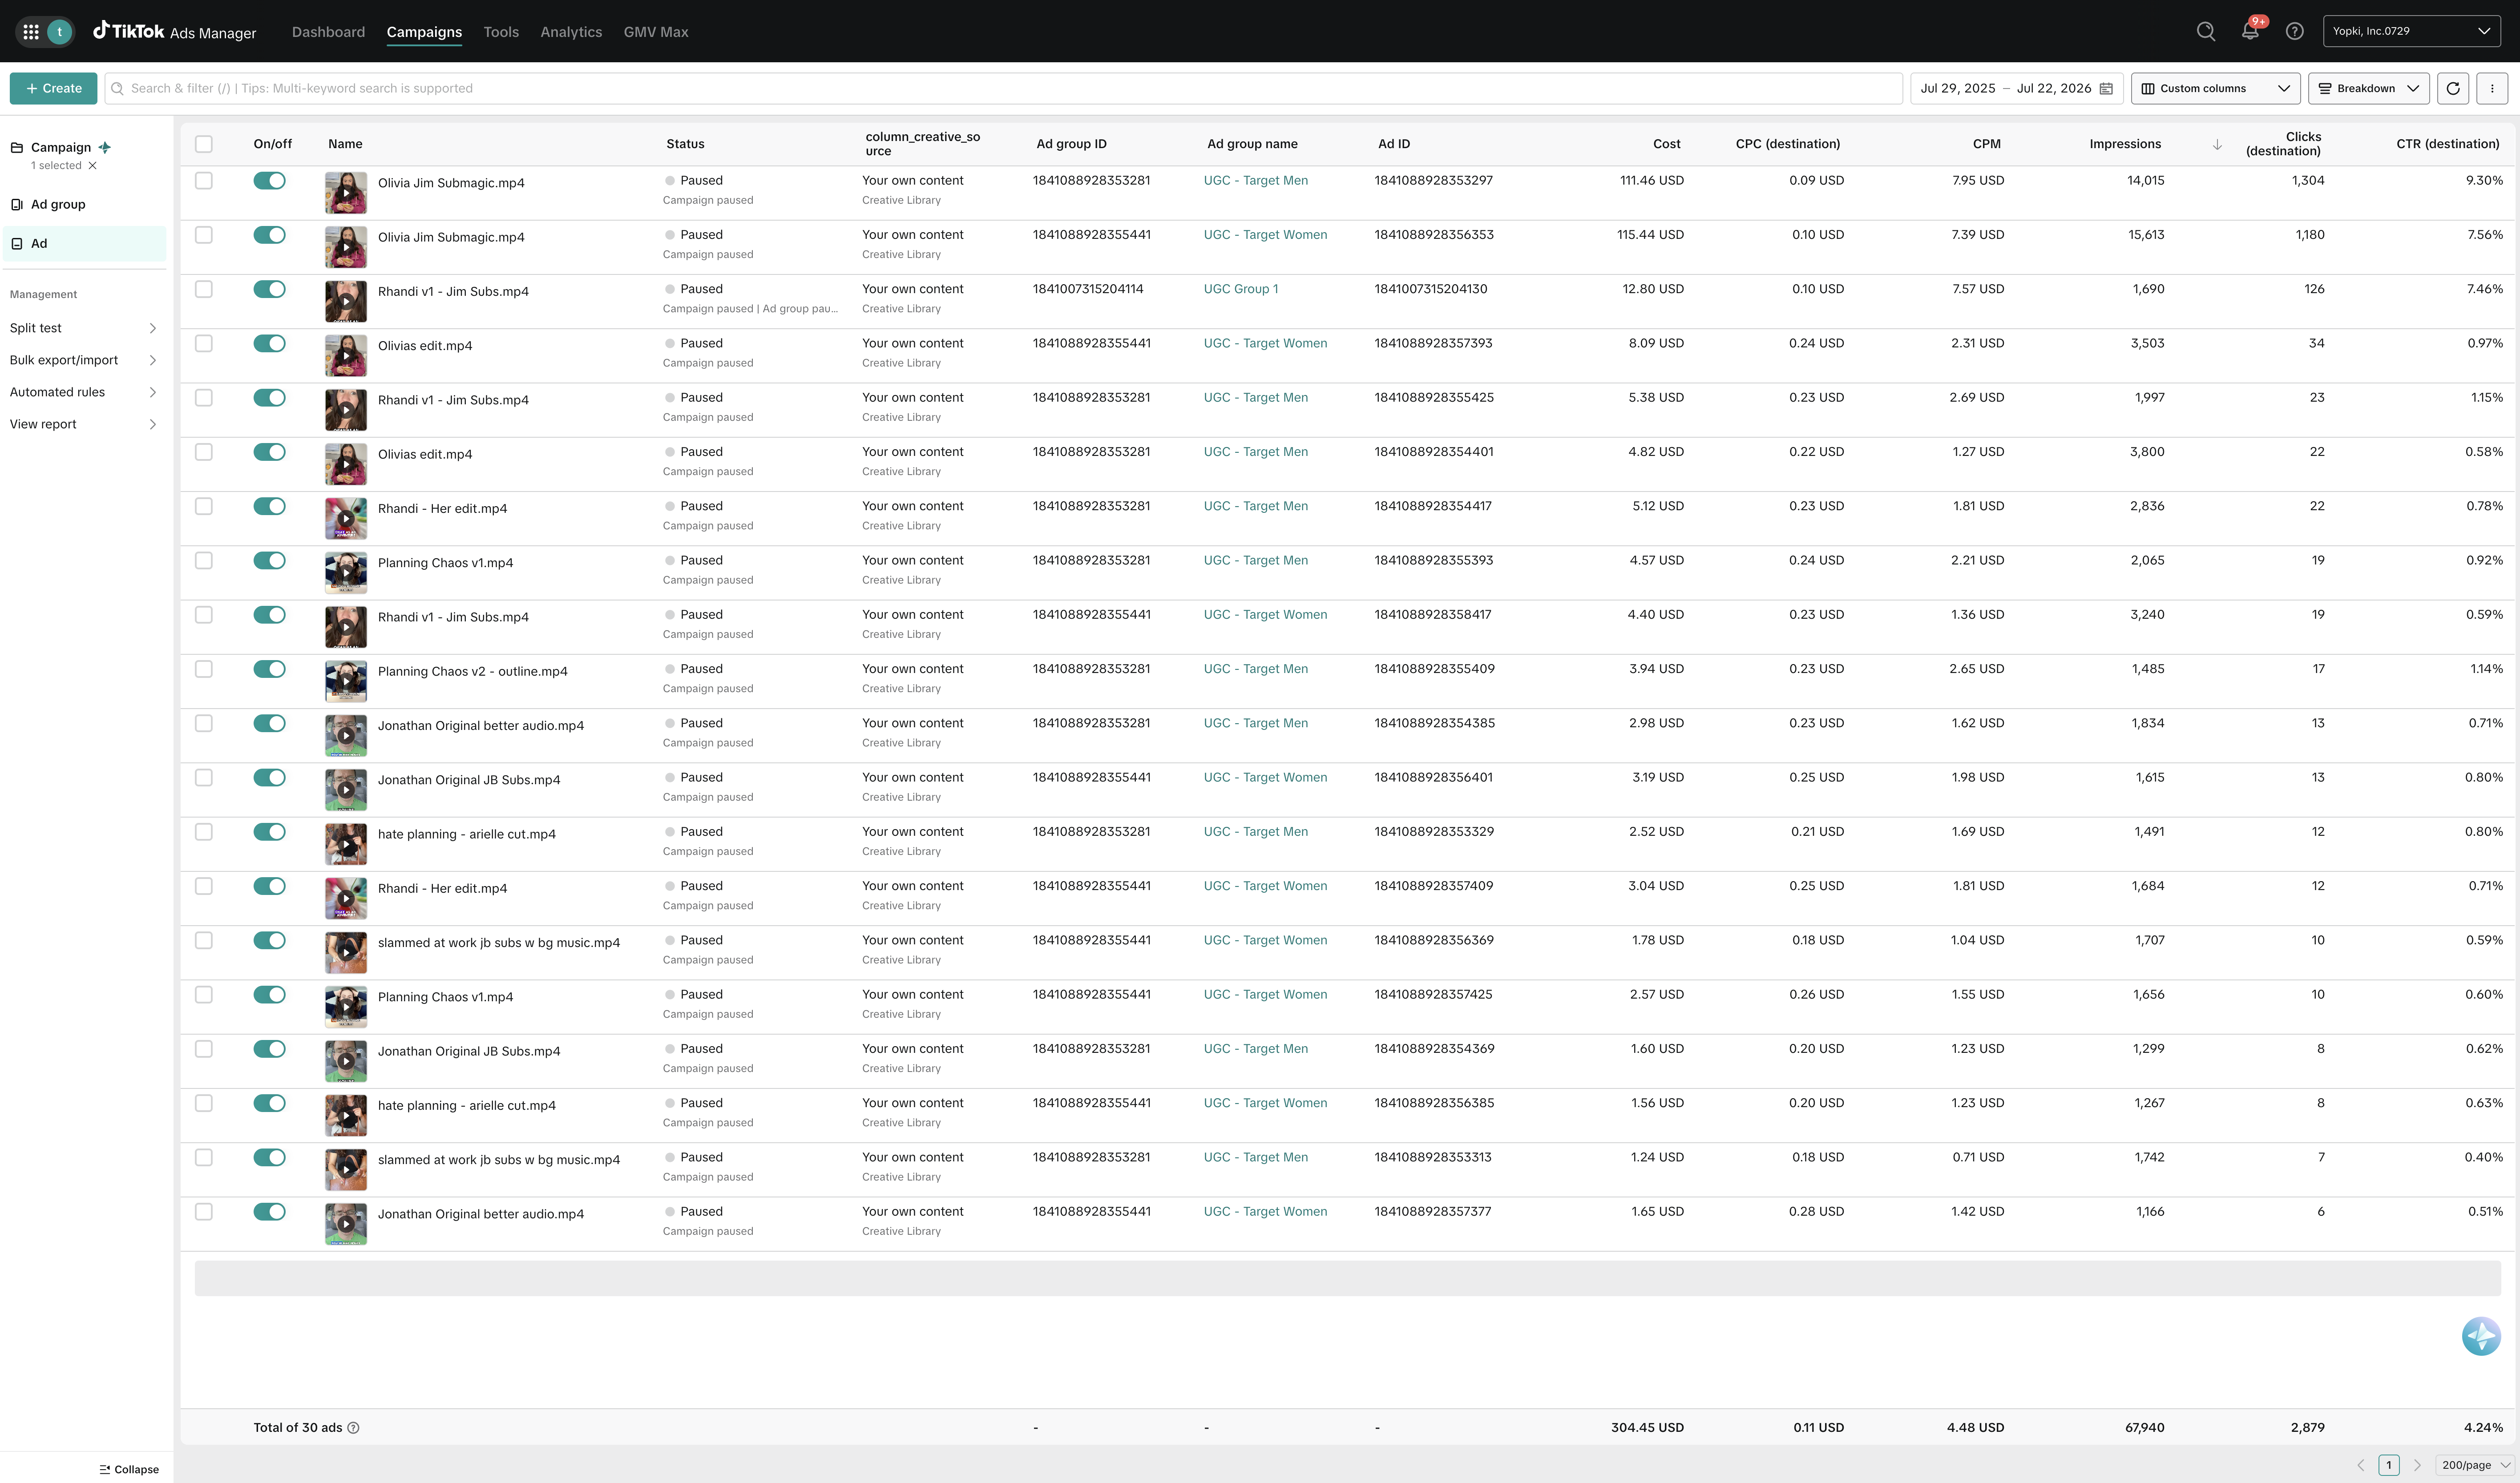Go to the previous page arrow

pyautogui.click(x=2361, y=1465)
